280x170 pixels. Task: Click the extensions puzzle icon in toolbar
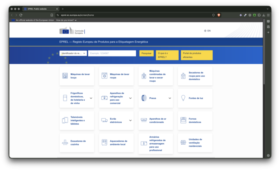(259, 15)
